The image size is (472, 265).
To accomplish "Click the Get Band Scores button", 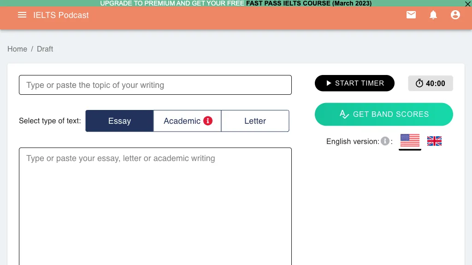I will [x=383, y=114].
